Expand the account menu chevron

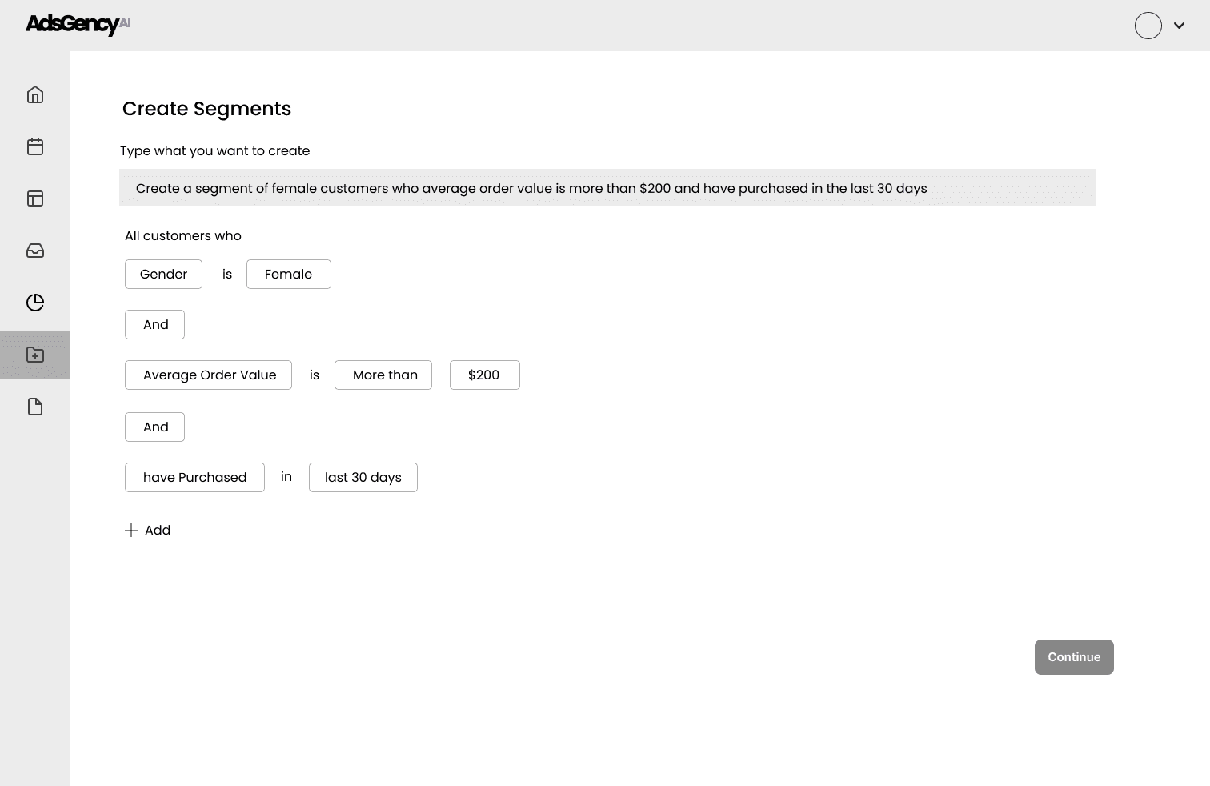[1179, 26]
